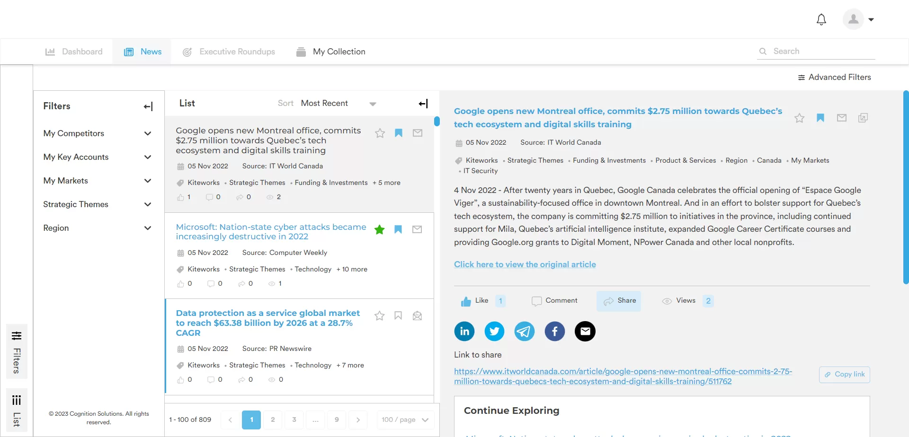The image size is (909, 437).
Task: Email the Microsoft cyber attacks article
Action: (417, 229)
